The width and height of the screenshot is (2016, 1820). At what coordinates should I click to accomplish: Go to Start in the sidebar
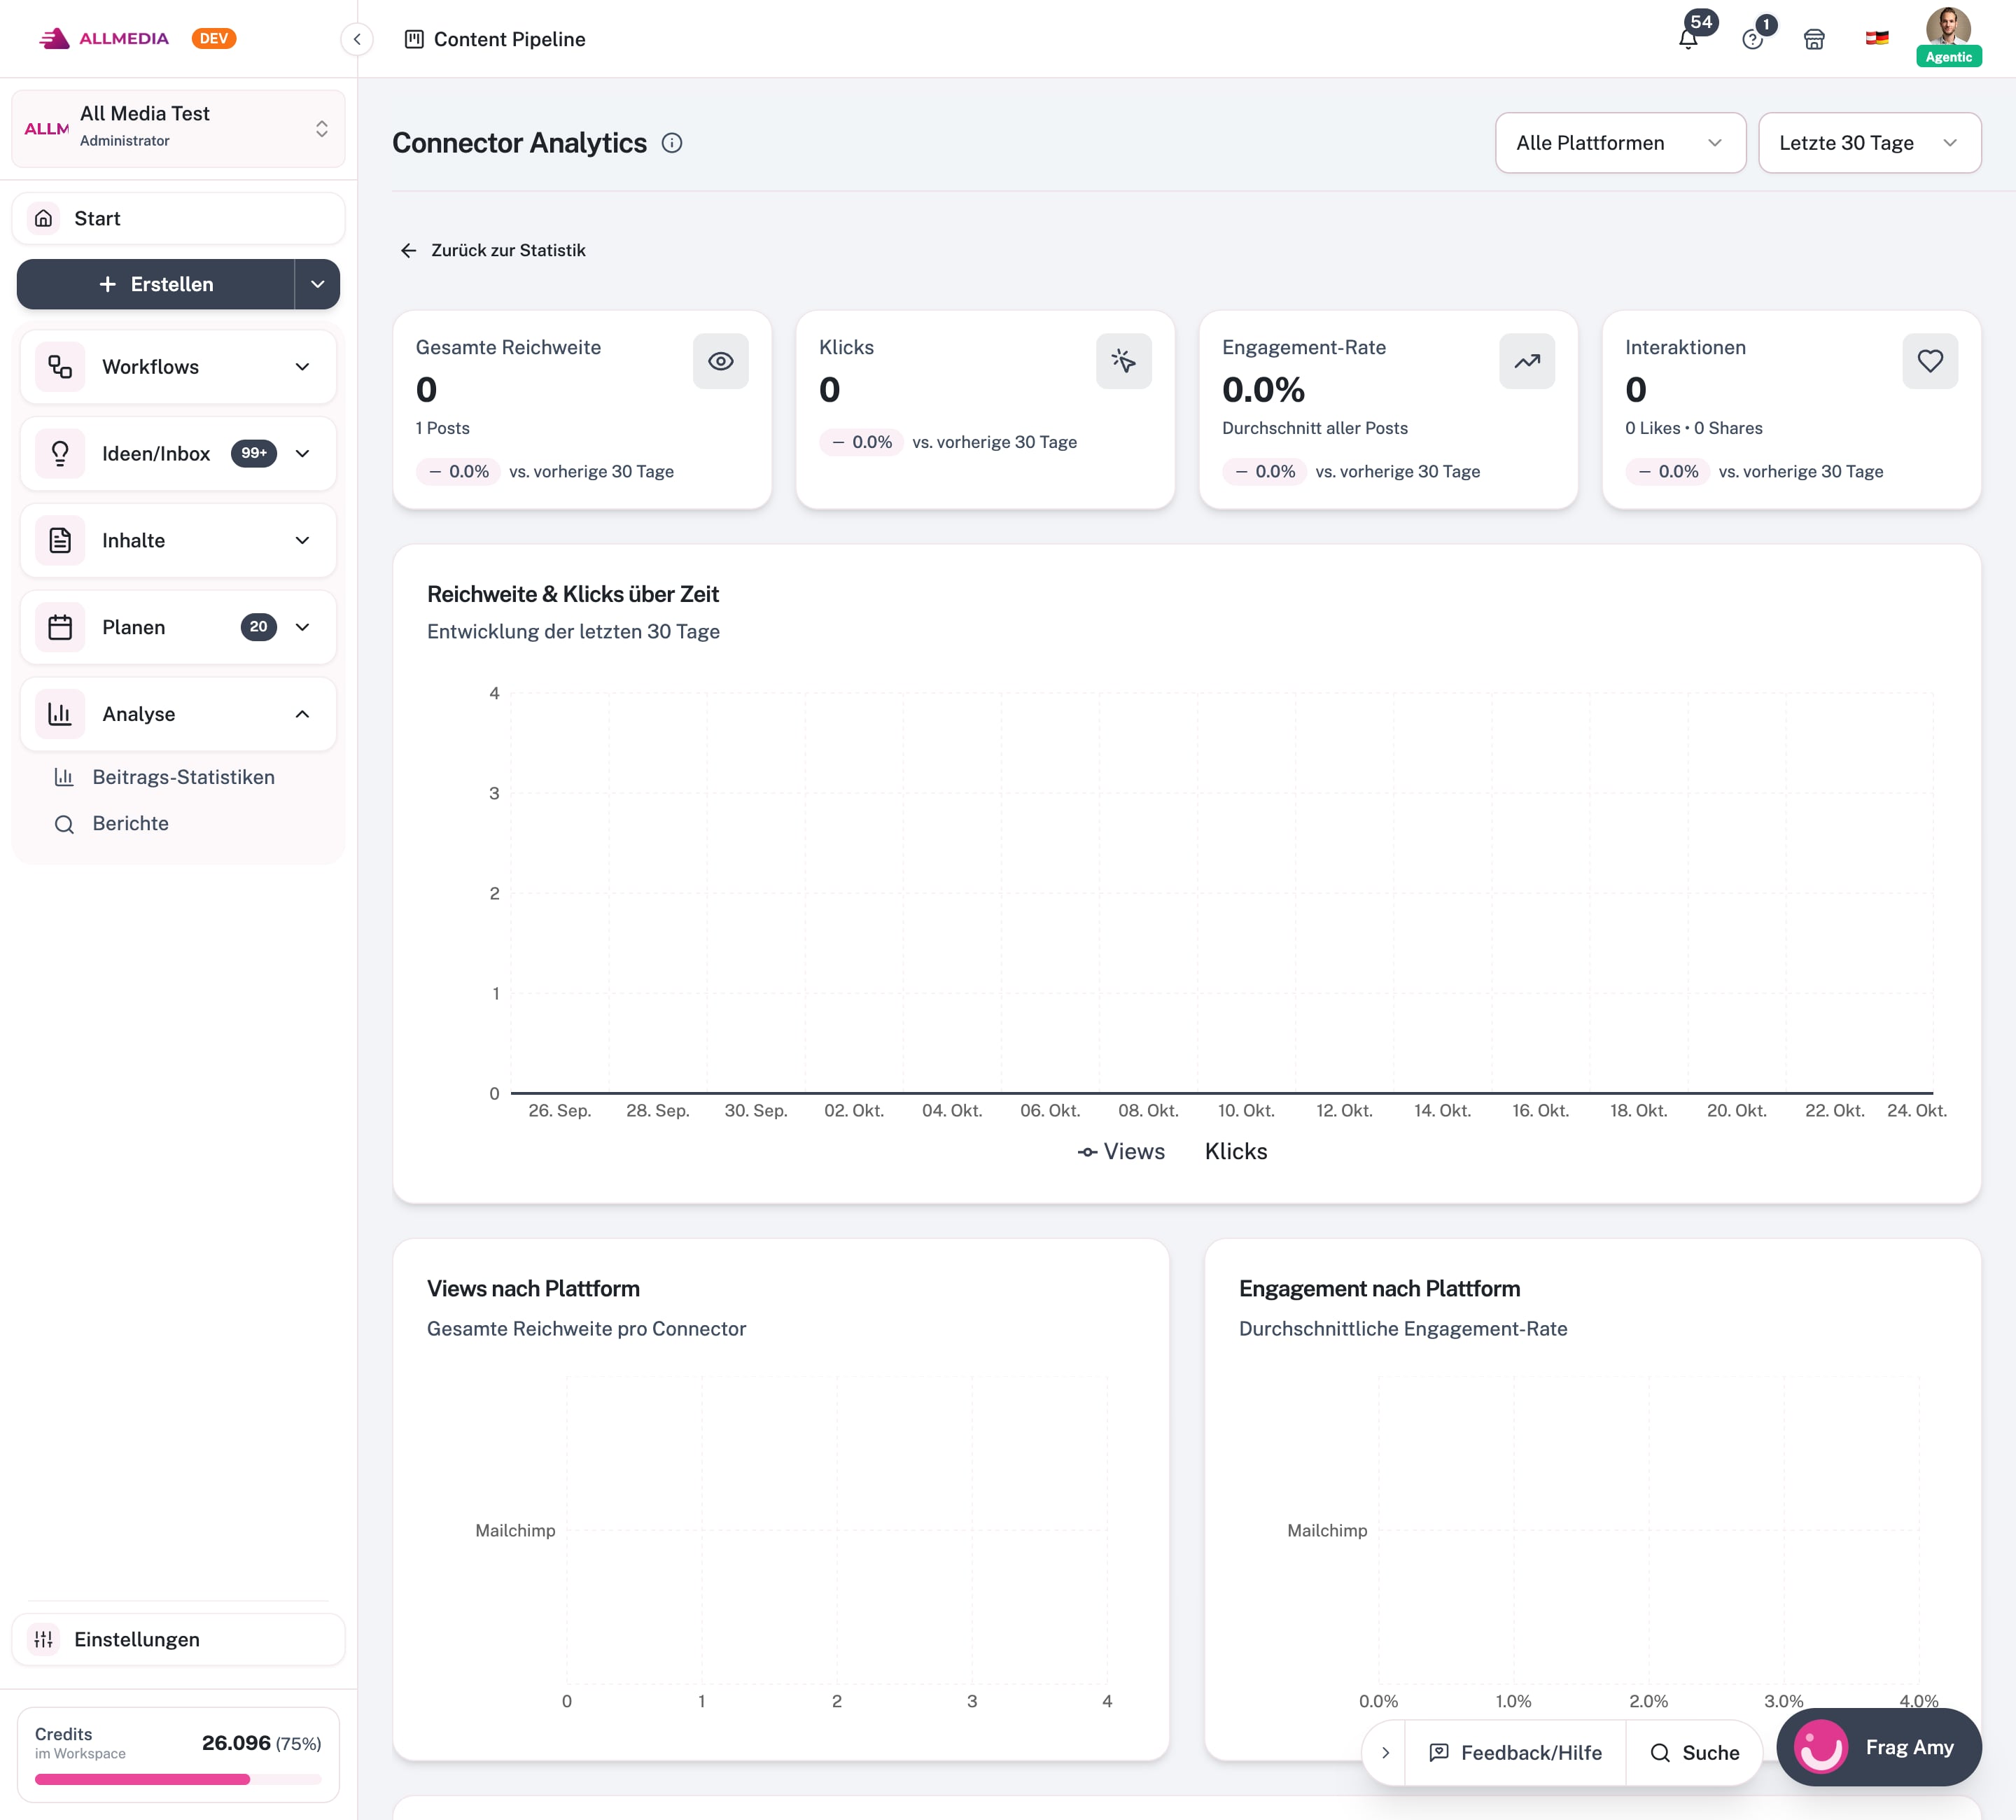tap(178, 218)
